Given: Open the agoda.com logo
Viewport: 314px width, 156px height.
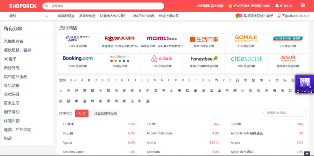Looking at the screenshot, I should pyautogui.click(x=120, y=58).
